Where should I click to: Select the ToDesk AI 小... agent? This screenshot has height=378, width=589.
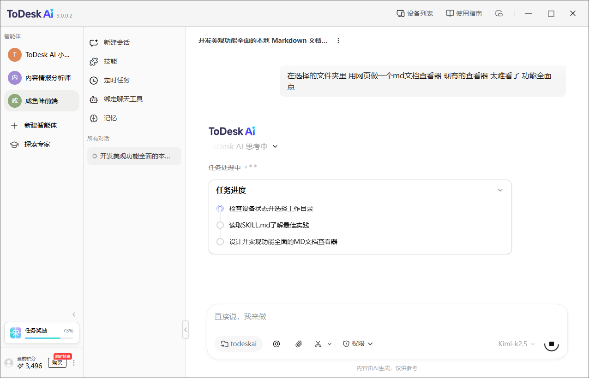pyautogui.click(x=42, y=55)
